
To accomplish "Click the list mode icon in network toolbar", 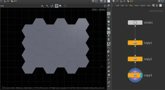I will pyautogui.click(x=160, y=5).
